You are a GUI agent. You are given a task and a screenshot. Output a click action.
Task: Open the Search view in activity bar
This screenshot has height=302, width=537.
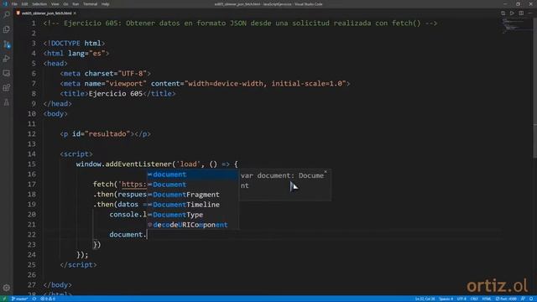coord(7,15)
